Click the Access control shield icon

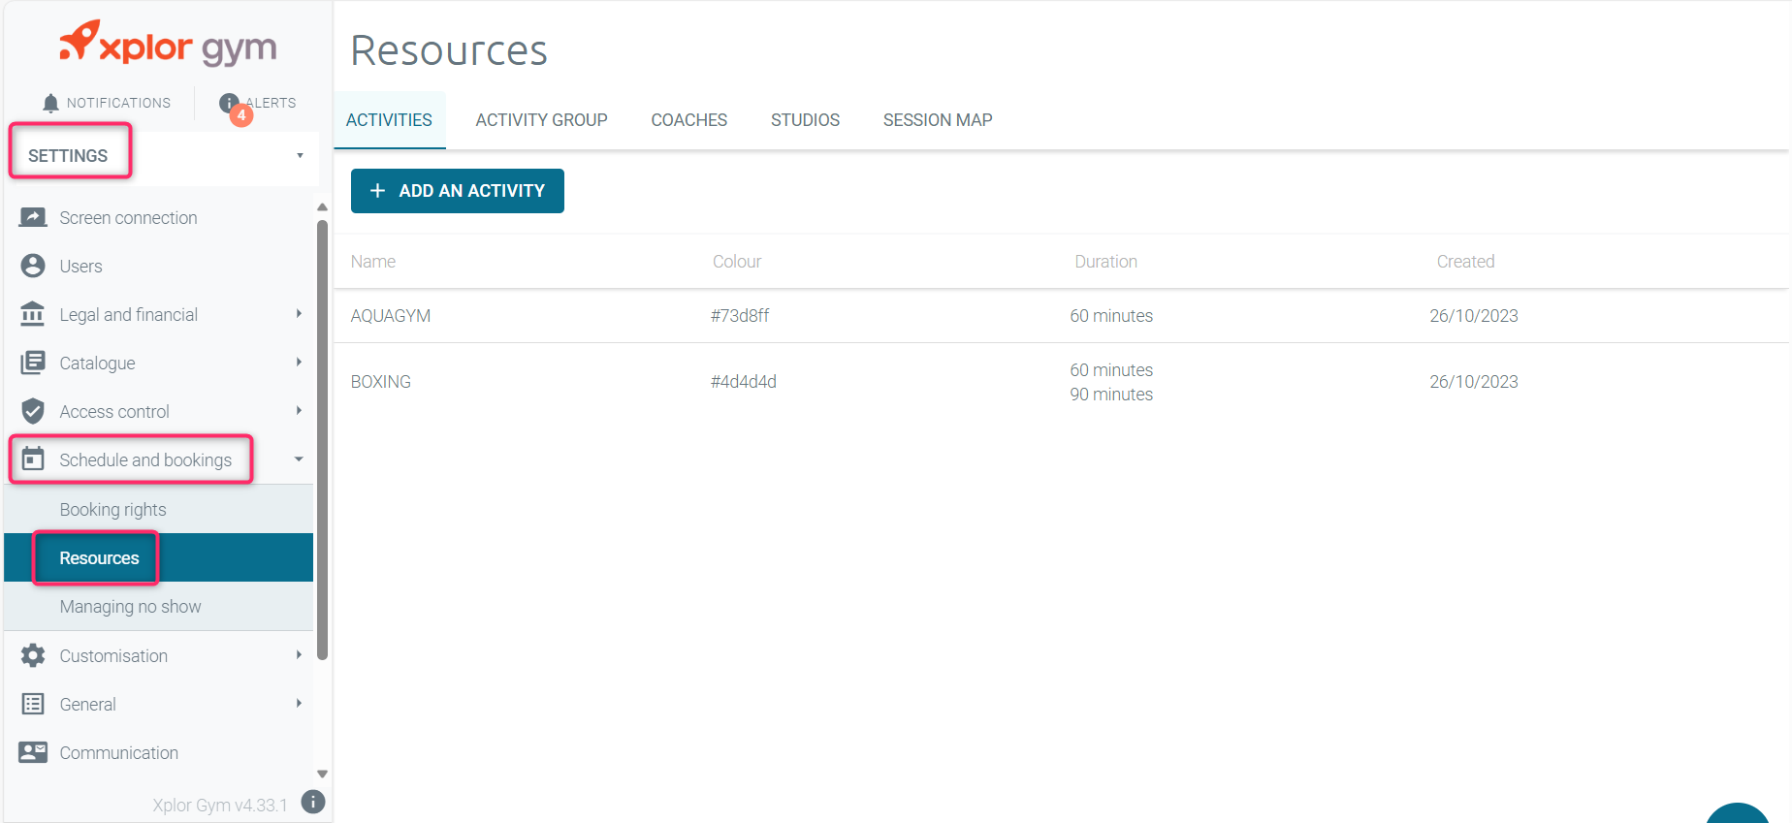33,411
